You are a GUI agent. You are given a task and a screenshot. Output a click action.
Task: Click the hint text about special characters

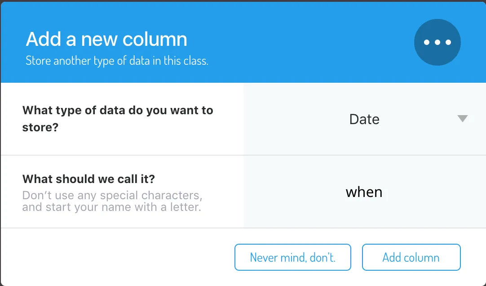pyautogui.click(x=112, y=201)
